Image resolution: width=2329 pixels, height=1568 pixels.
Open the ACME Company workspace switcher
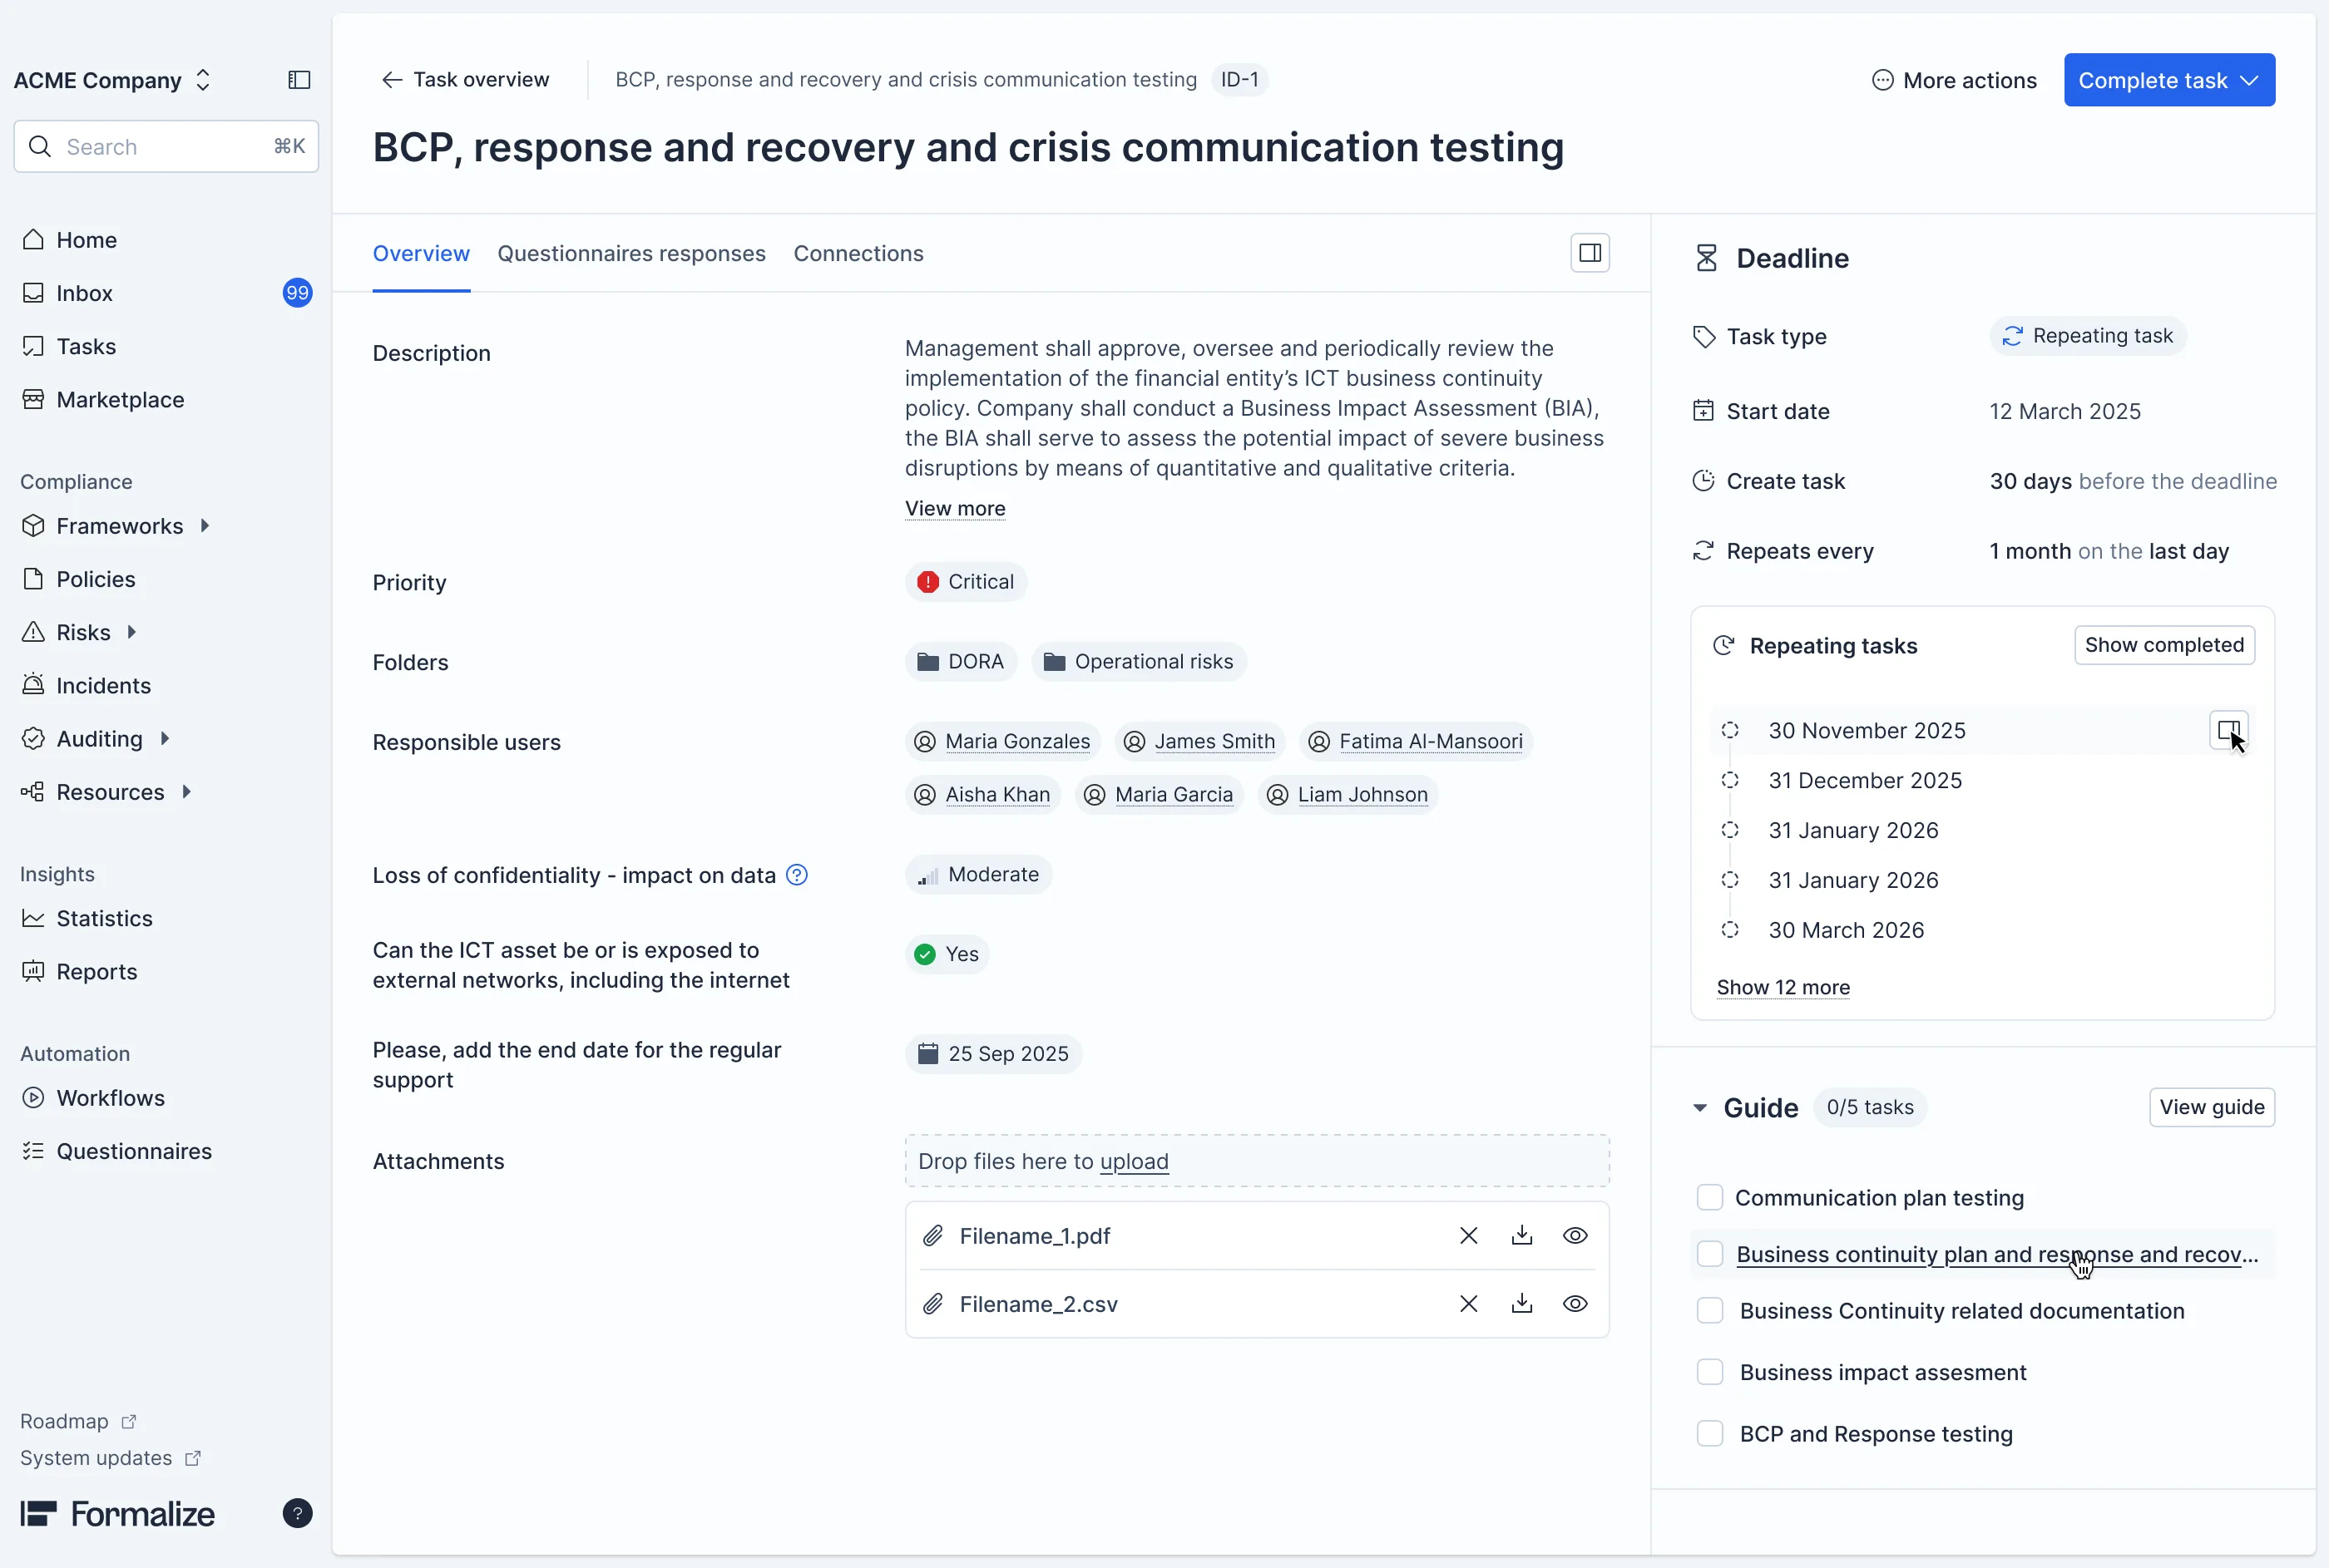click(112, 80)
